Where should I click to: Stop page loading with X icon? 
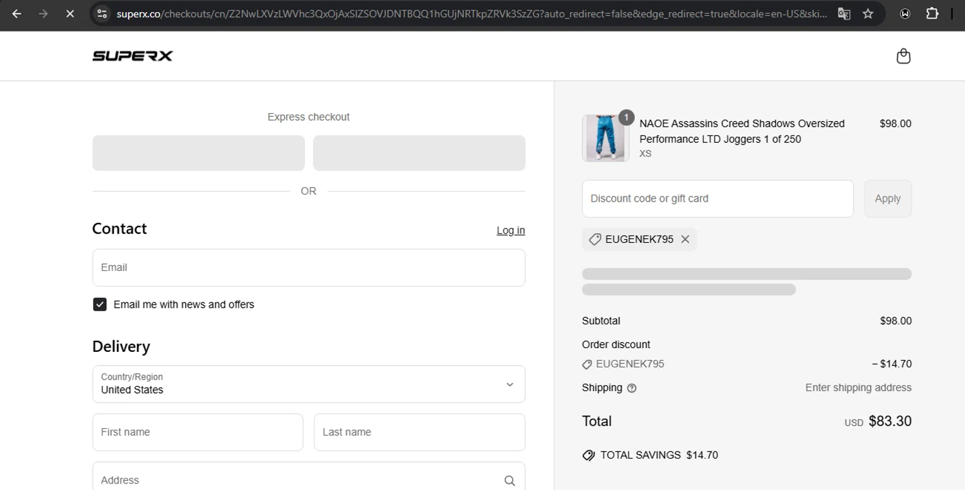[70, 13]
